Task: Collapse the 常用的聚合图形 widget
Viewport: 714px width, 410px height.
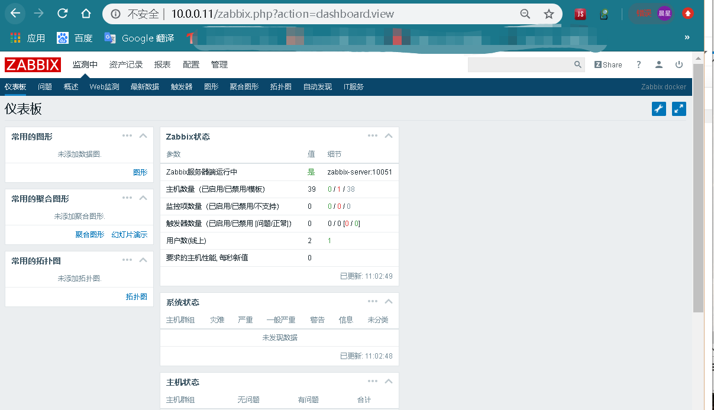Action: [x=143, y=198]
